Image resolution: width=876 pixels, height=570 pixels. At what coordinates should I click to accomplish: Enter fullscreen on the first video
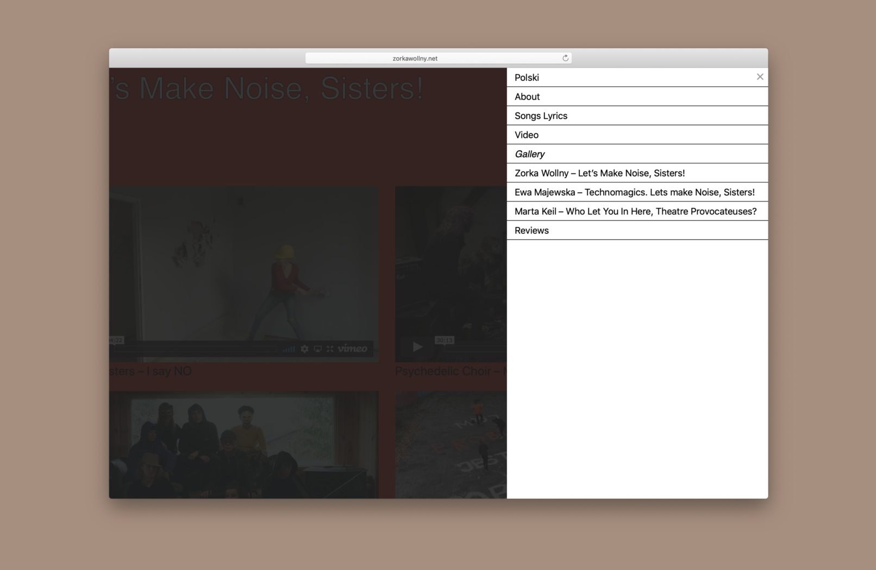(x=330, y=349)
